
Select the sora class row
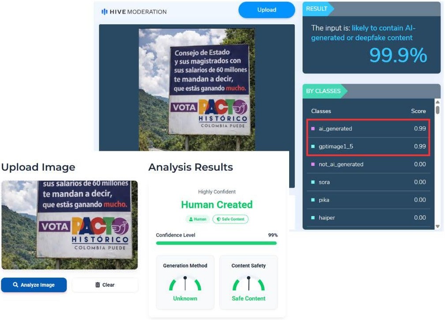pos(368,182)
